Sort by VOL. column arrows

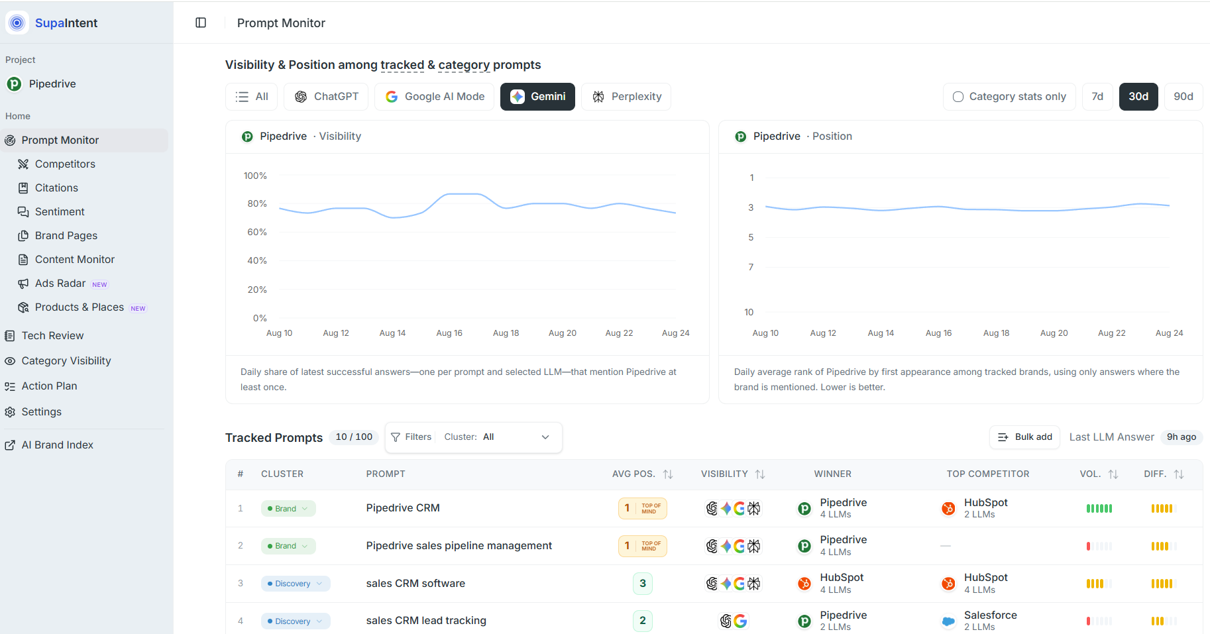click(1113, 474)
